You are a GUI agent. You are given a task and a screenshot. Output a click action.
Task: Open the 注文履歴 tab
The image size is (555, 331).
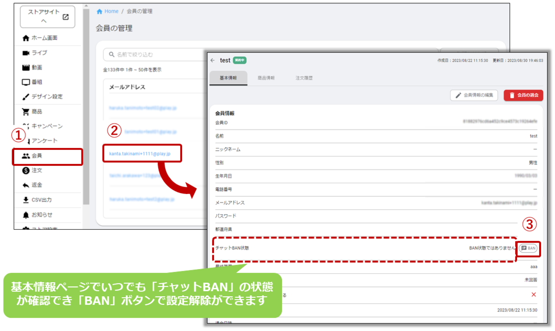pyautogui.click(x=304, y=78)
